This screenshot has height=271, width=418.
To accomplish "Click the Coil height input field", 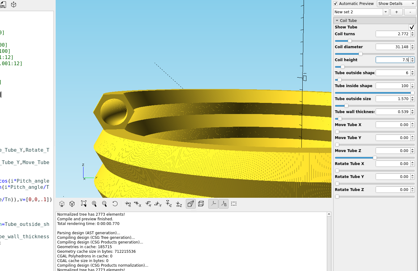I will pos(393,60).
